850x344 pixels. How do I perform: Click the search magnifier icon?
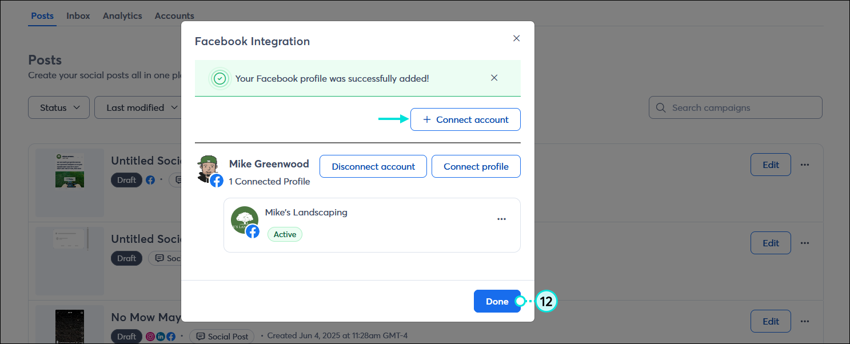[x=661, y=107]
